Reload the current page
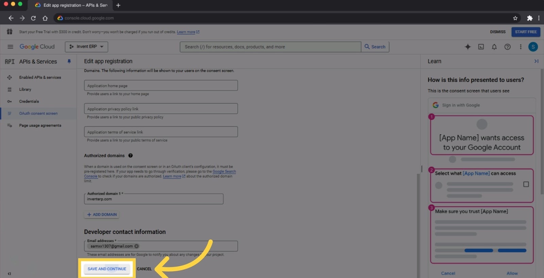The width and height of the screenshot is (544, 278). click(x=33, y=18)
